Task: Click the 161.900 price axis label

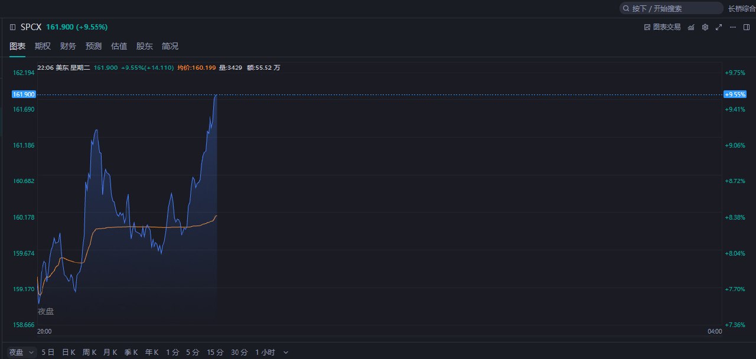Action: coord(24,94)
